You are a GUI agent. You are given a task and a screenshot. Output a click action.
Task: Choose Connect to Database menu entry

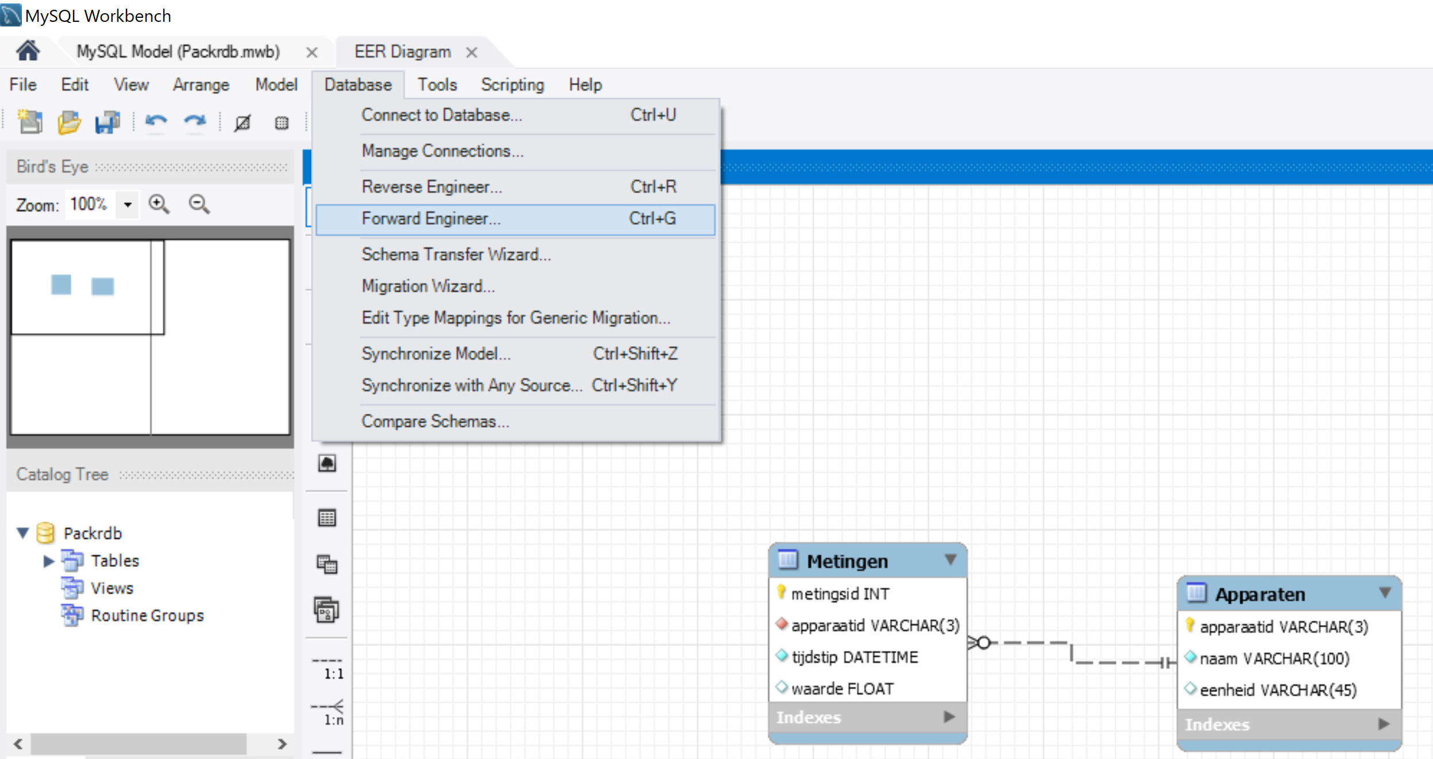(x=516, y=115)
